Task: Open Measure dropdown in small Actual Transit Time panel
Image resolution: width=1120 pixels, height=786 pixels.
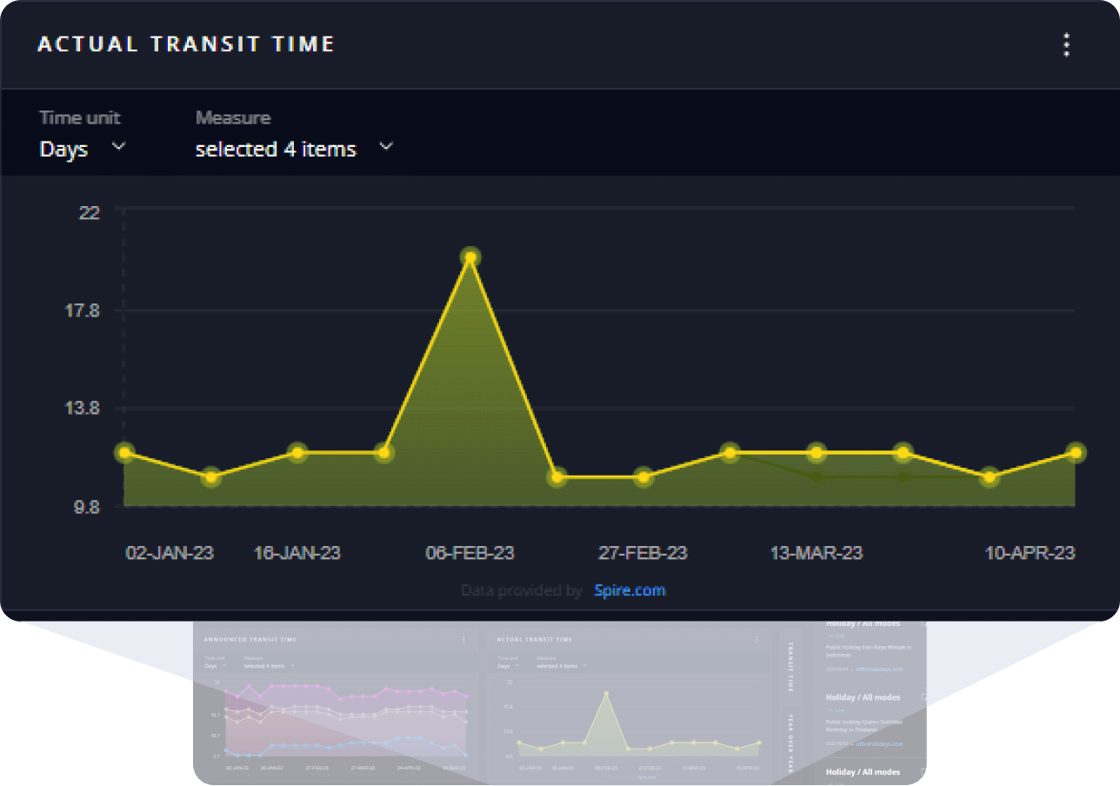Action: tap(561, 666)
